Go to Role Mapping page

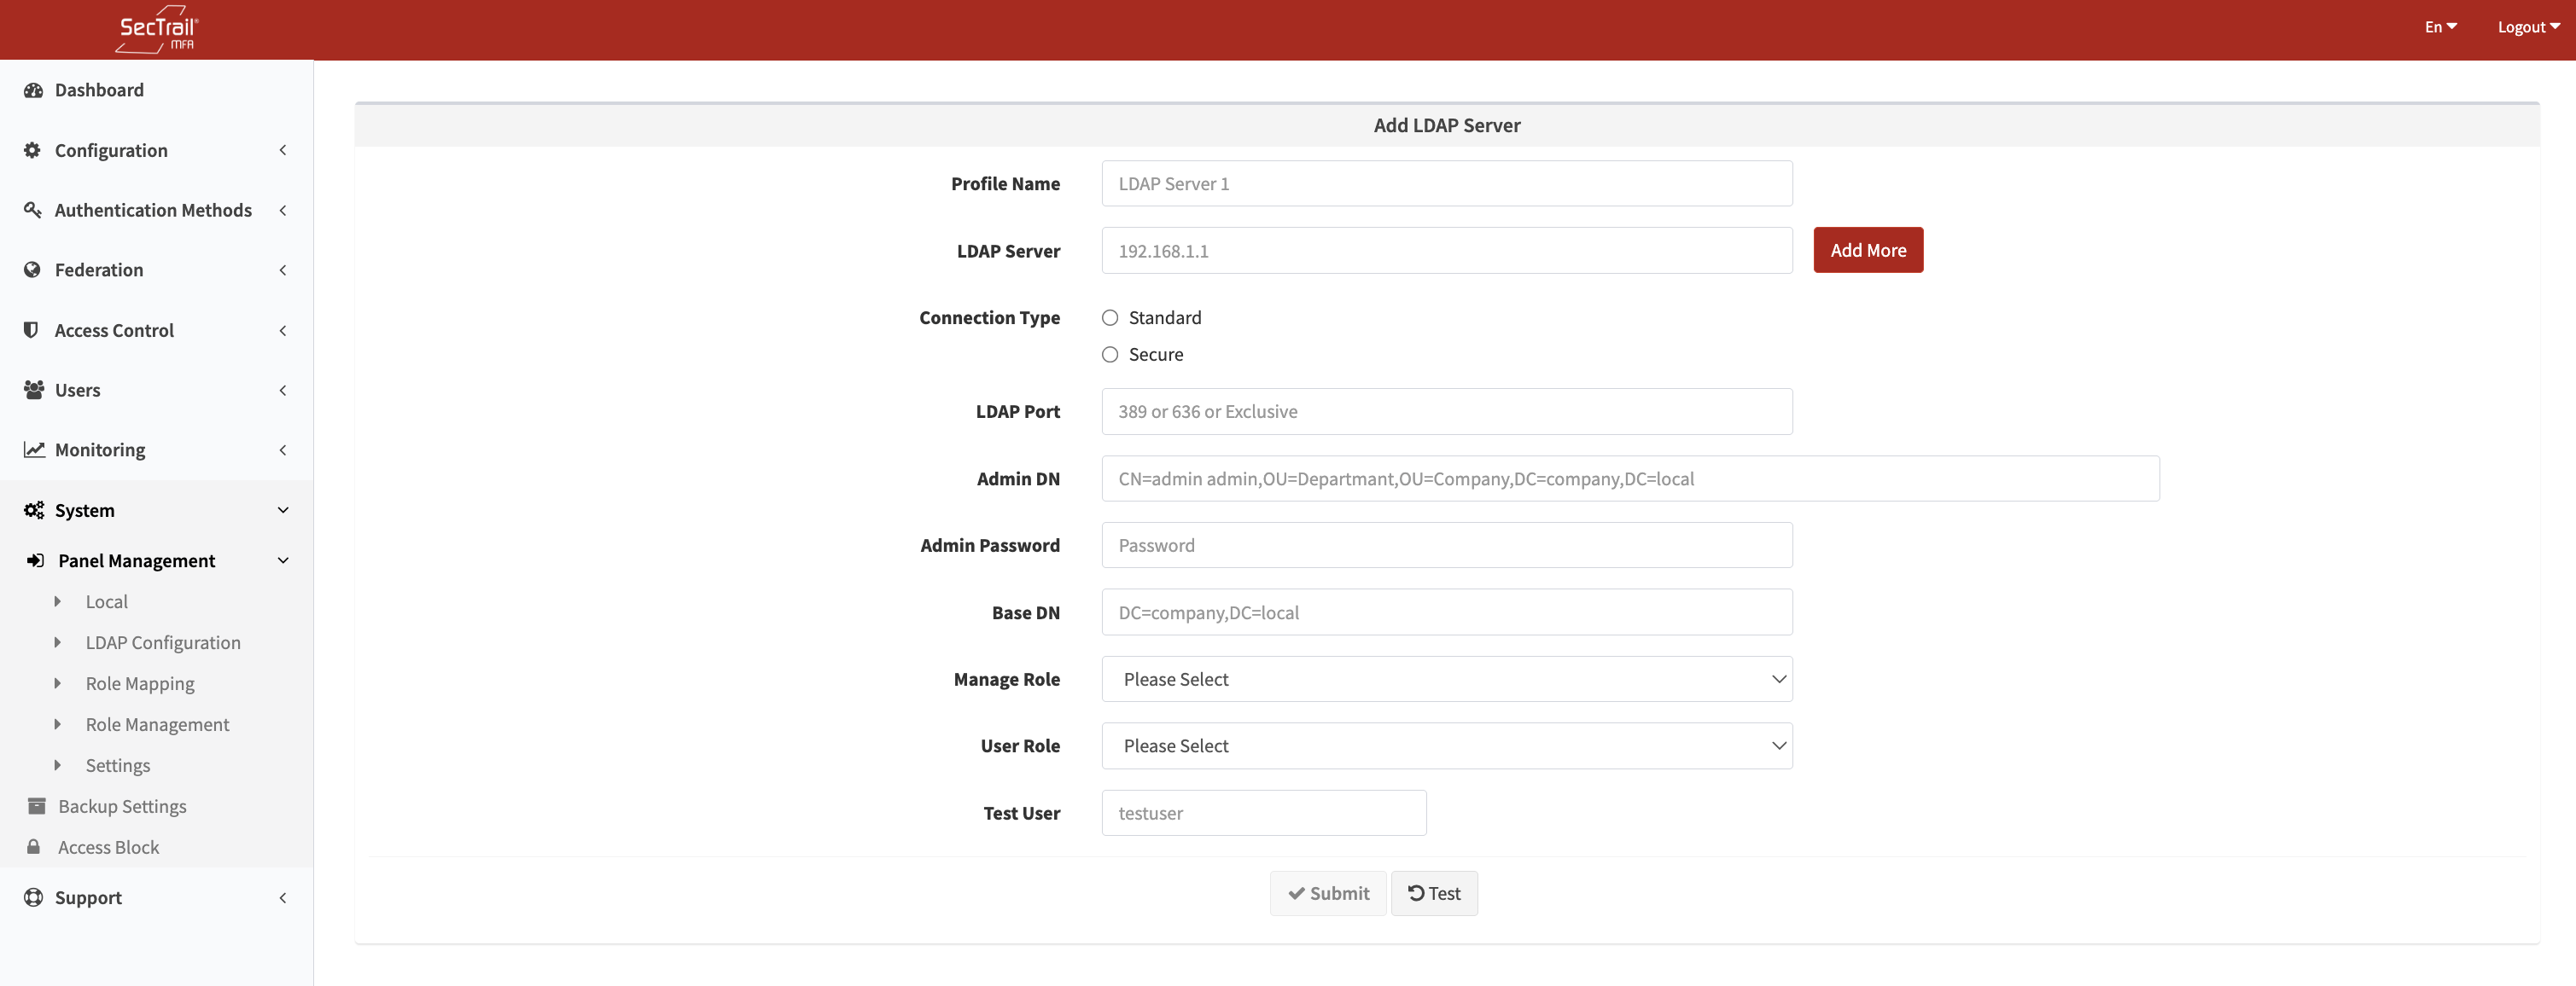coord(140,683)
